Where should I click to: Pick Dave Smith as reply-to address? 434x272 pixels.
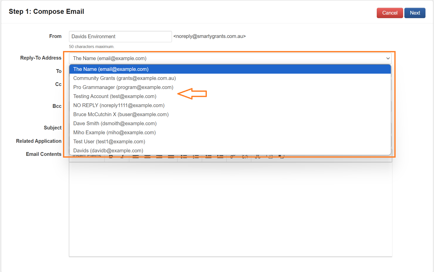click(x=115, y=123)
